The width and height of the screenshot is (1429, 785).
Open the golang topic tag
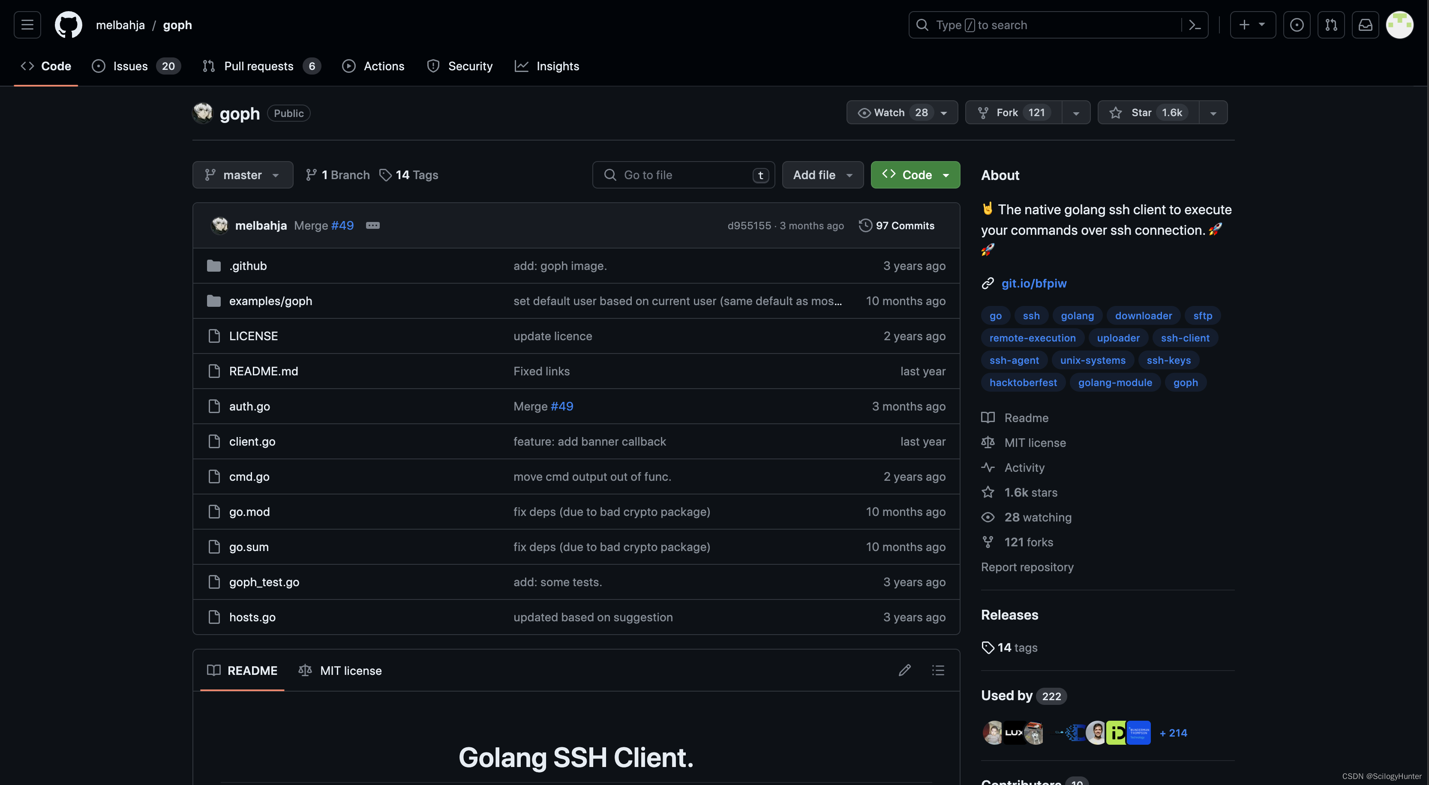click(x=1077, y=315)
